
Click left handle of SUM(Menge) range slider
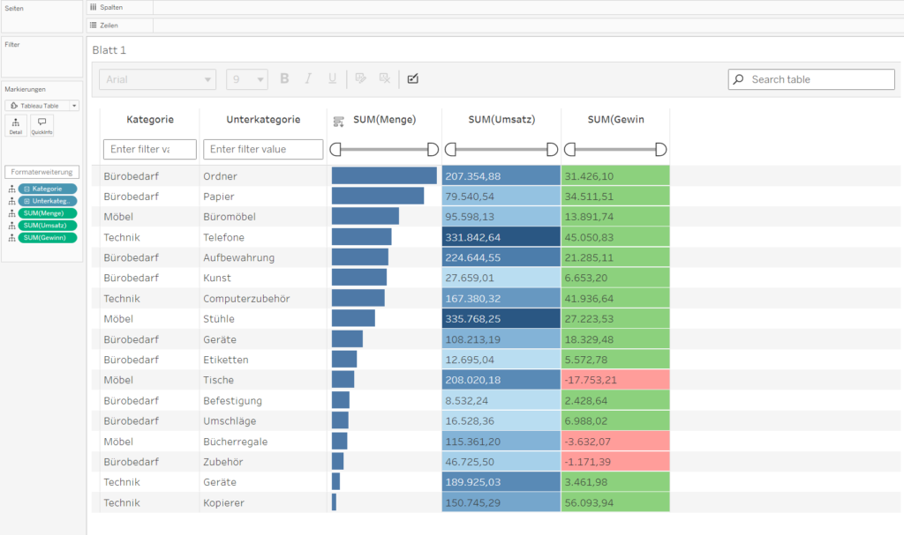point(335,150)
